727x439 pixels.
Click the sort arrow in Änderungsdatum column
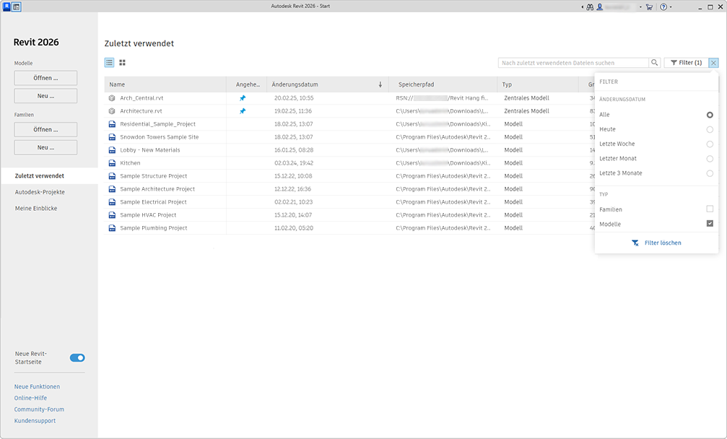point(380,84)
